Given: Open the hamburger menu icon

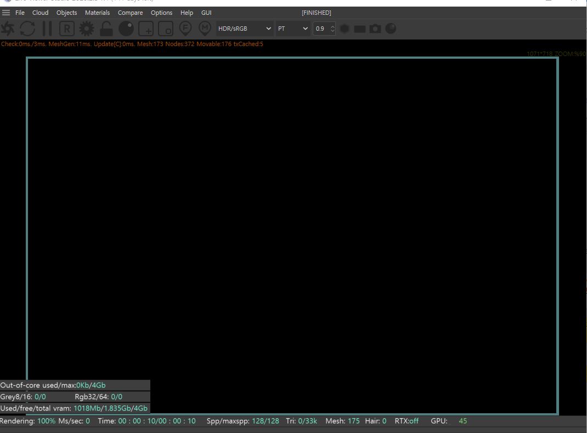Looking at the screenshot, I should coord(6,13).
